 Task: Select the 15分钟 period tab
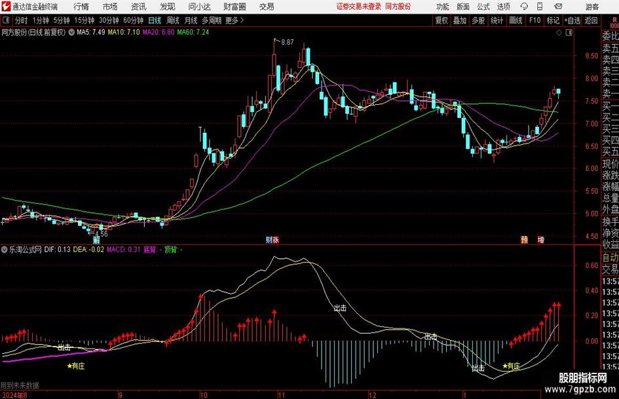[84, 20]
